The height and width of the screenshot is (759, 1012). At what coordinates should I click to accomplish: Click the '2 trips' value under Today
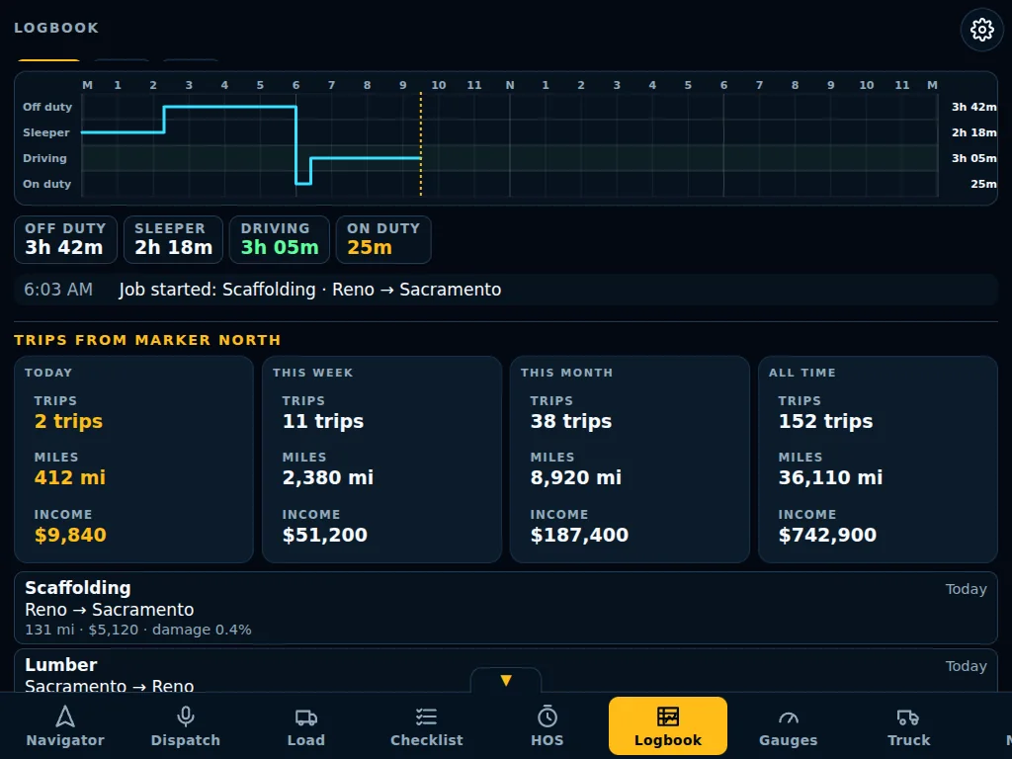coord(68,421)
